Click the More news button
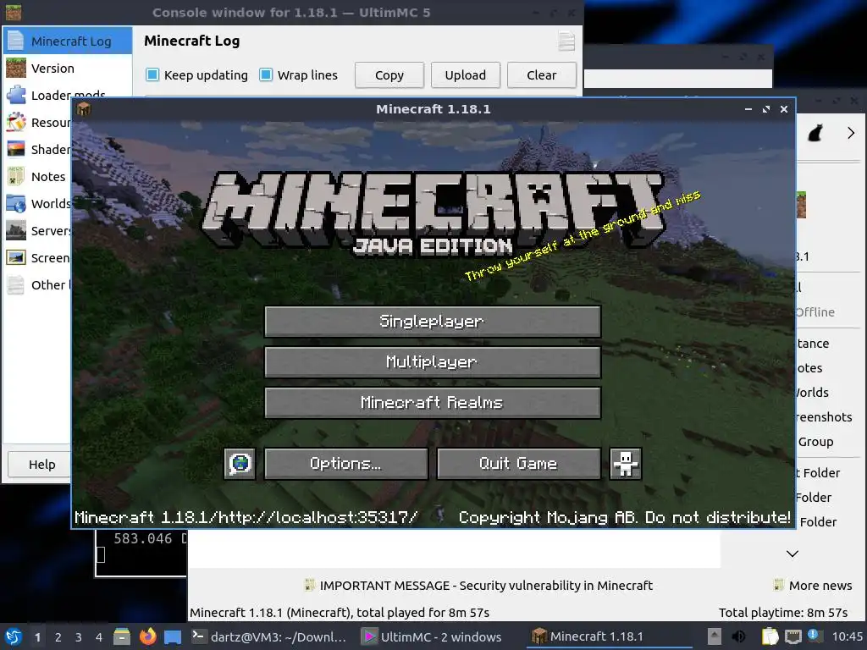Viewport: 867px width, 650px height. [x=812, y=586]
